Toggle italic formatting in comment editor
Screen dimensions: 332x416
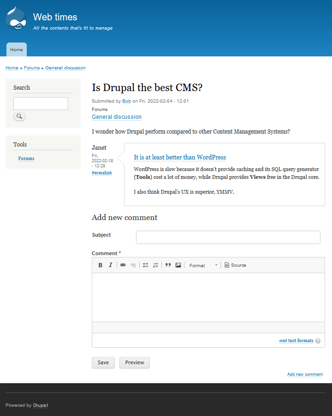[110, 265]
